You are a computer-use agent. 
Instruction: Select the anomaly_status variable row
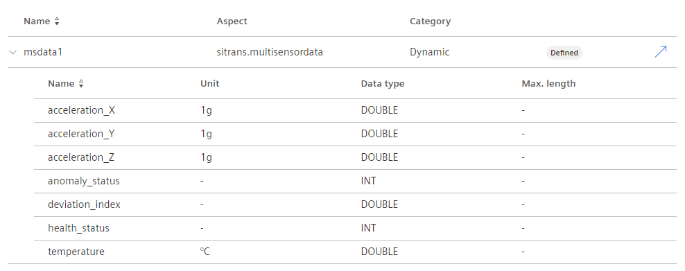click(355, 181)
